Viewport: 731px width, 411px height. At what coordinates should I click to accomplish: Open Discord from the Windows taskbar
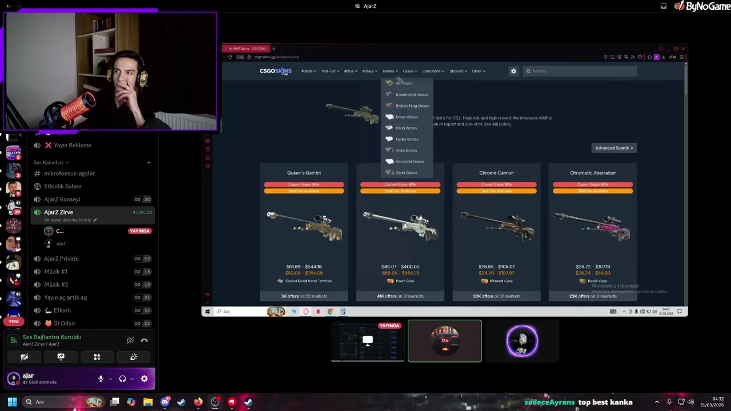point(165,402)
